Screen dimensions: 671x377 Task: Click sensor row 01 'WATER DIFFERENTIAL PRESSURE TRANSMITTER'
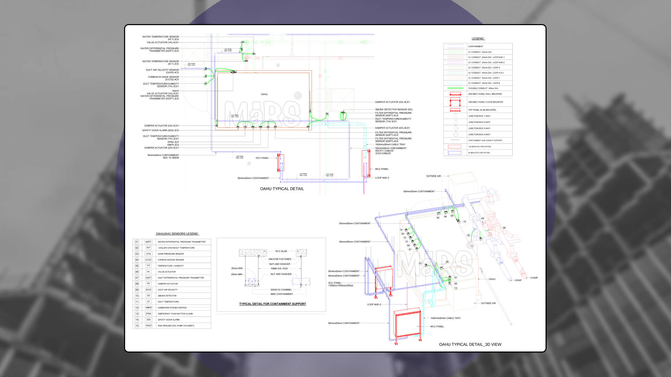pyautogui.click(x=172, y=242)
